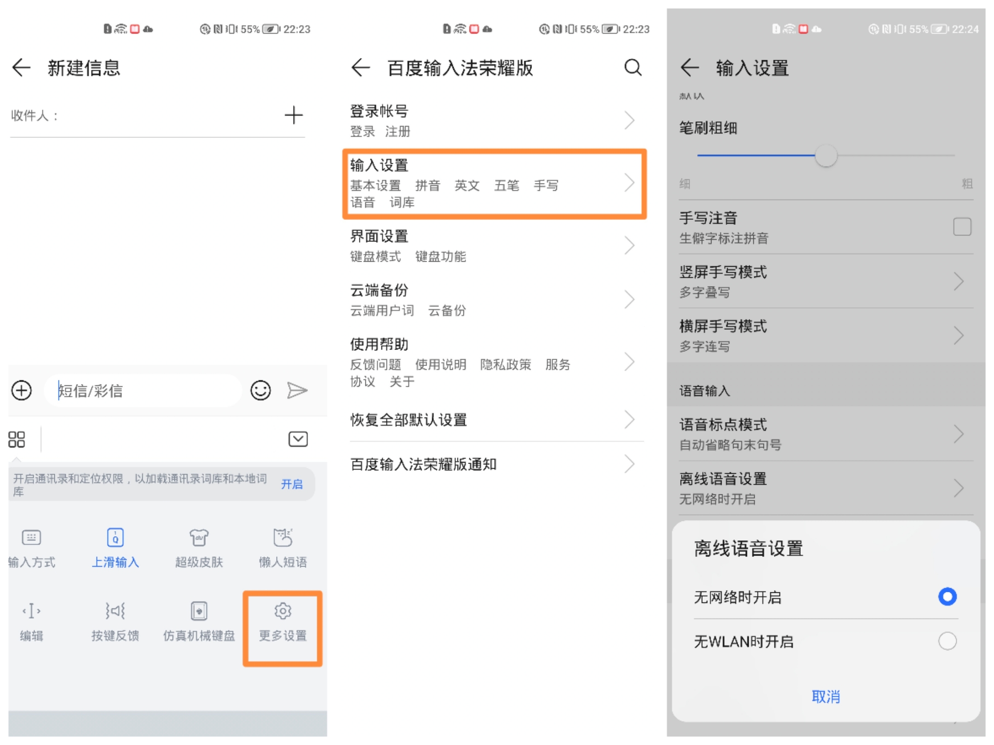Go back from 百度输入法荣耀版 screen

point(360,68)
